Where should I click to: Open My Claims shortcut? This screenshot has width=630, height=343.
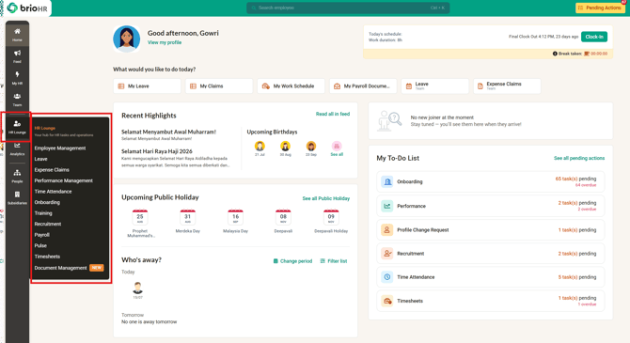[x=219, y=86]
